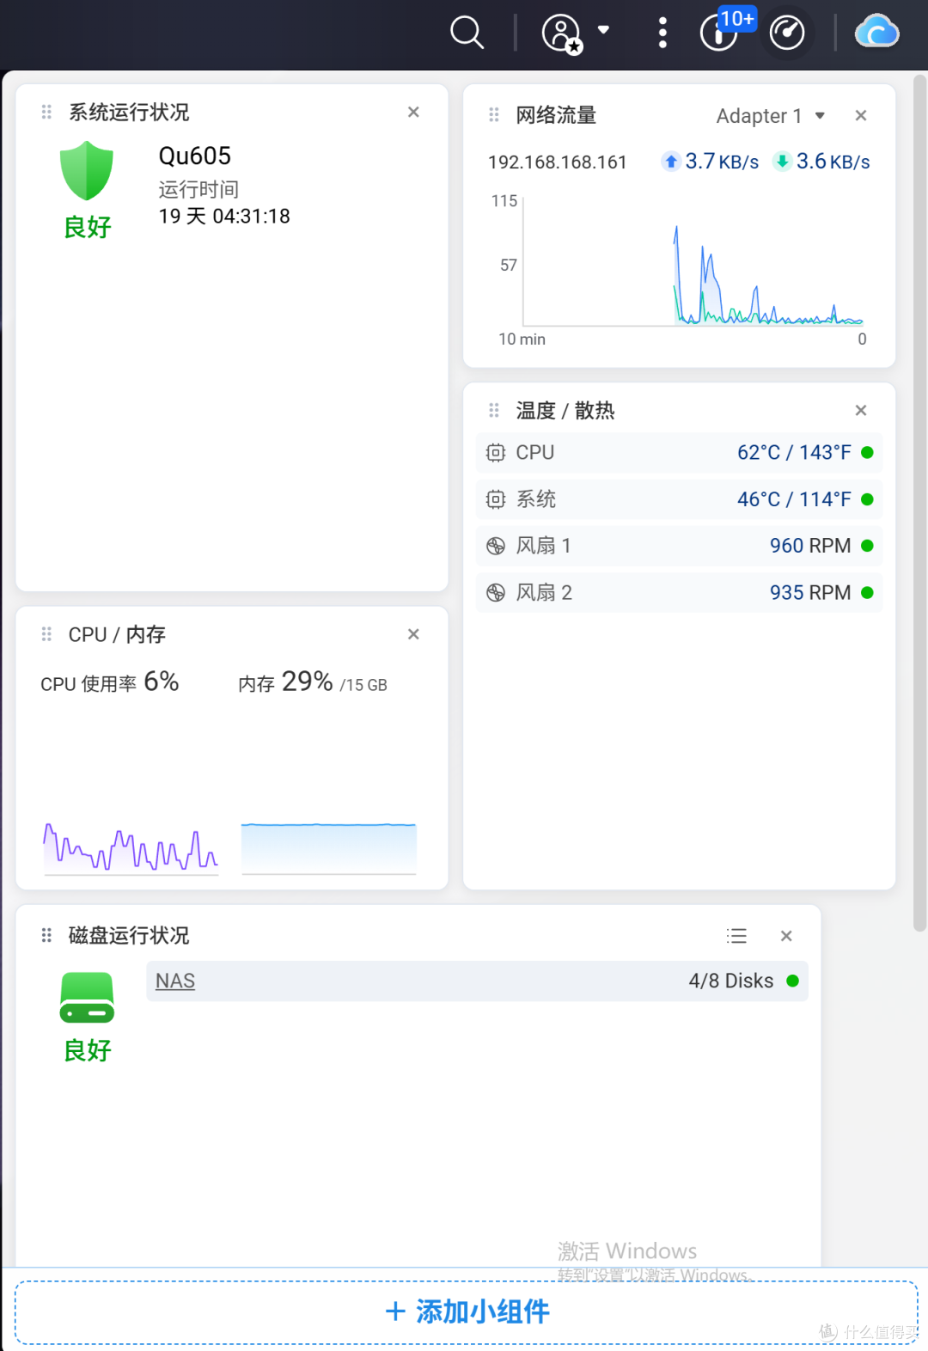Click the CPU temperature 62°C / 143°F
Image resolution: width=928 pixels, height=1351 pixels.
794,452
